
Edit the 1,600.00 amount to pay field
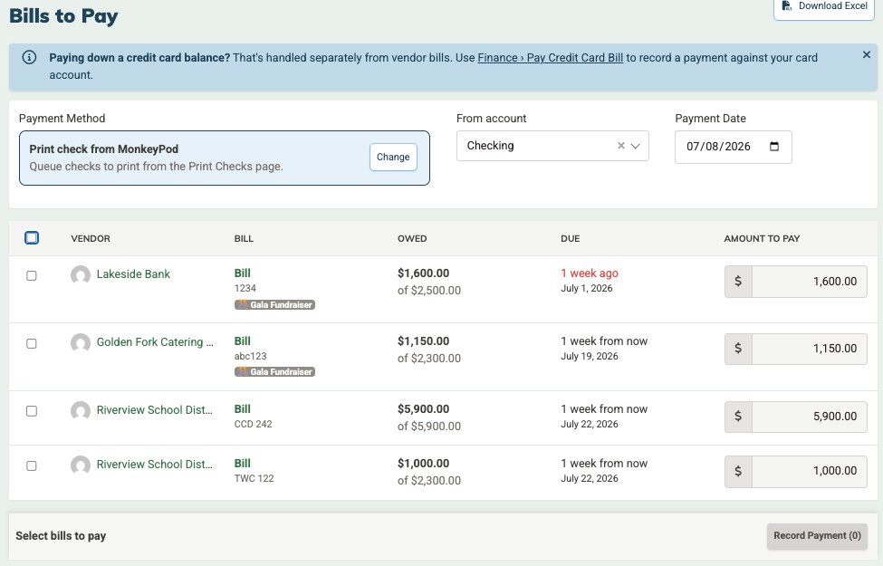tap(810, 281)
